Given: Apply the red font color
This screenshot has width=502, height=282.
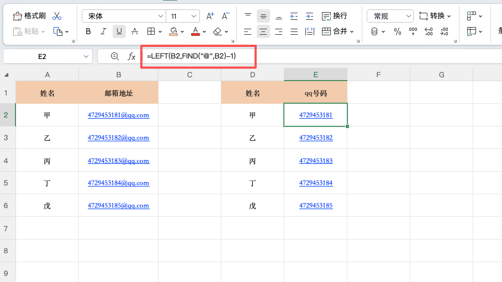Looking at the screenshot, I should coord(195,31).
